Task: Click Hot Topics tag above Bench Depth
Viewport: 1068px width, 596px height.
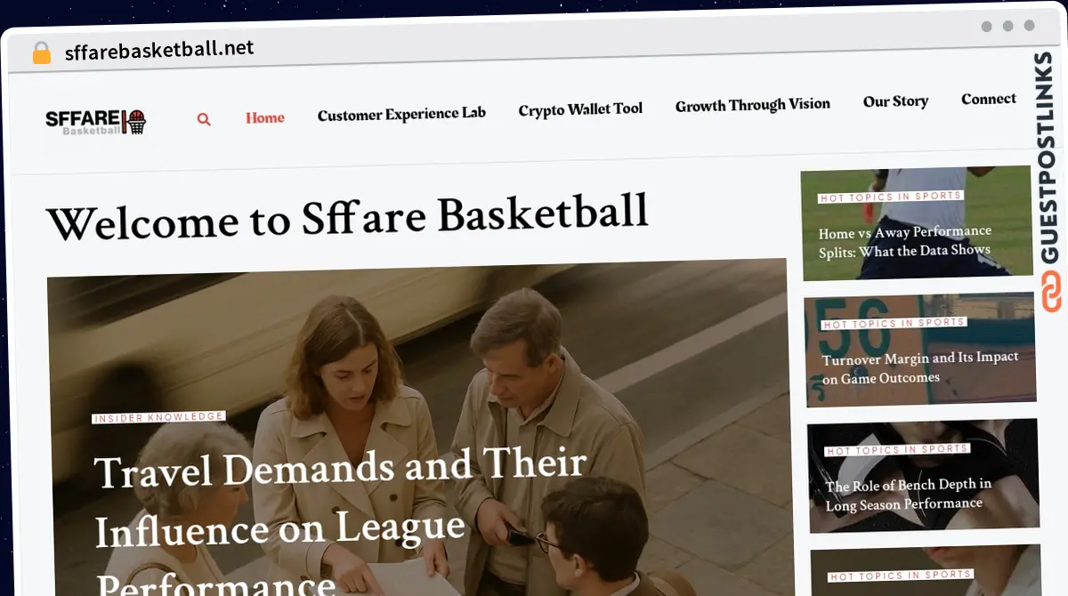Action: point(897,450)
